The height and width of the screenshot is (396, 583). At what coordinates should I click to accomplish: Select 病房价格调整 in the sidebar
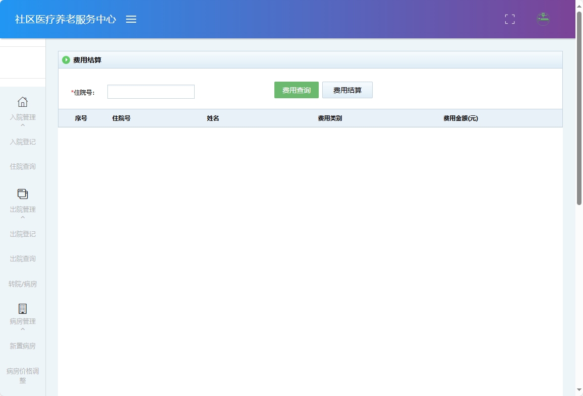click(23, 376)
